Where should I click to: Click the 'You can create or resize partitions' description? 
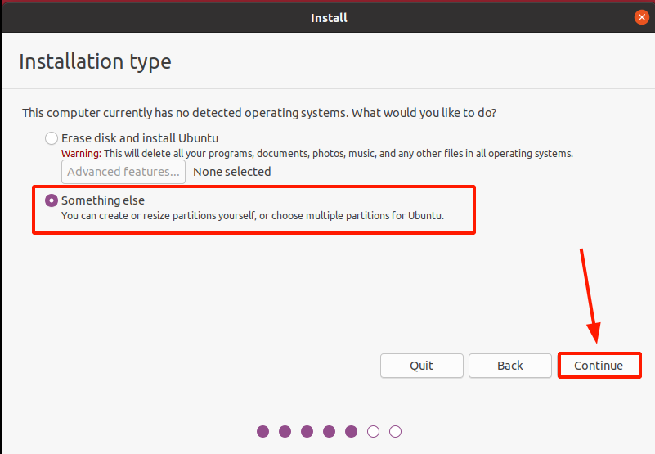[253, 216]
